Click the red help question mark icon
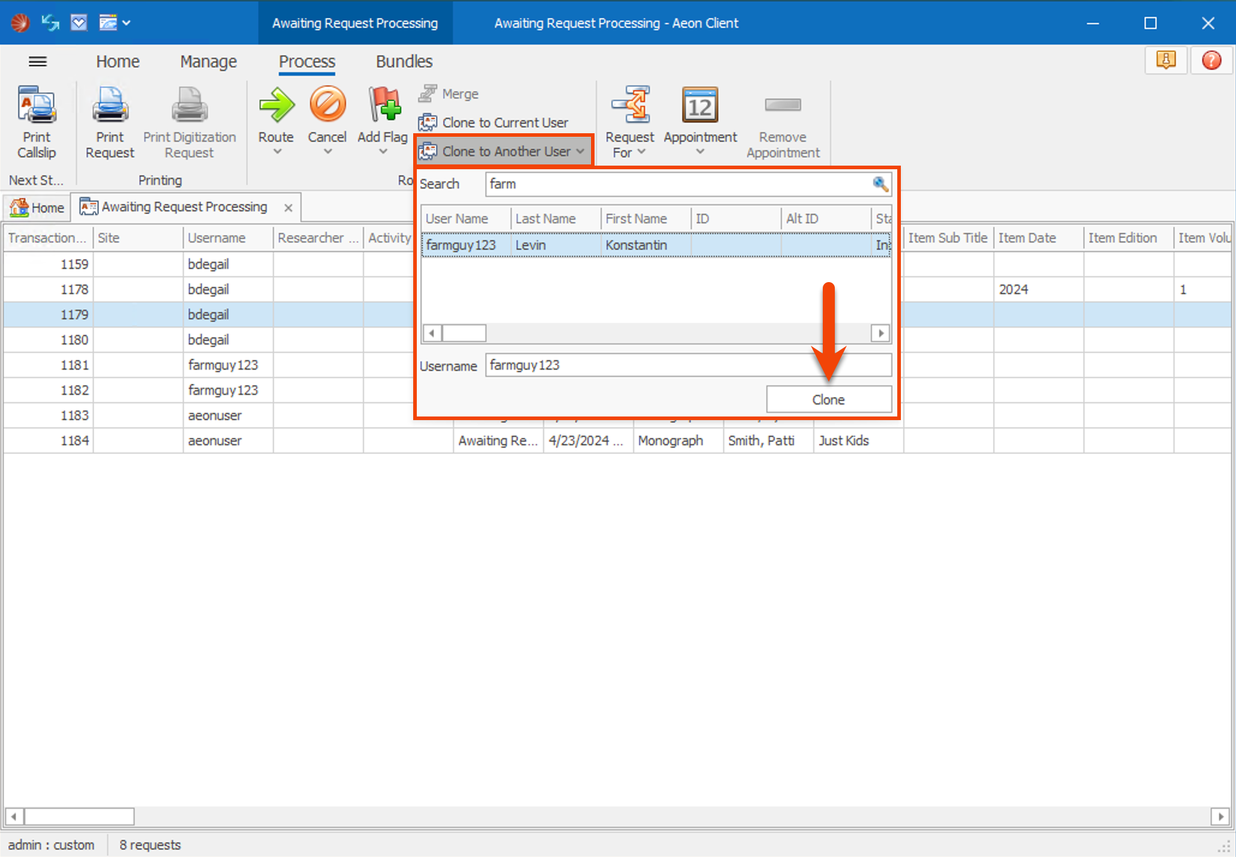 coord(1211,61)
